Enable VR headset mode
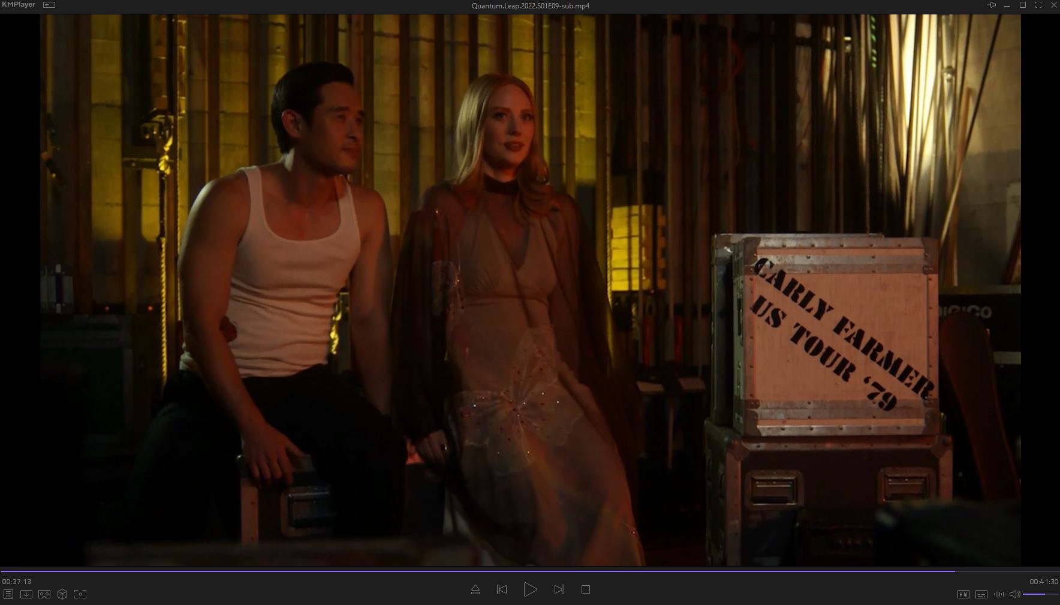The image size is (1060, 605). coord(44,594)
